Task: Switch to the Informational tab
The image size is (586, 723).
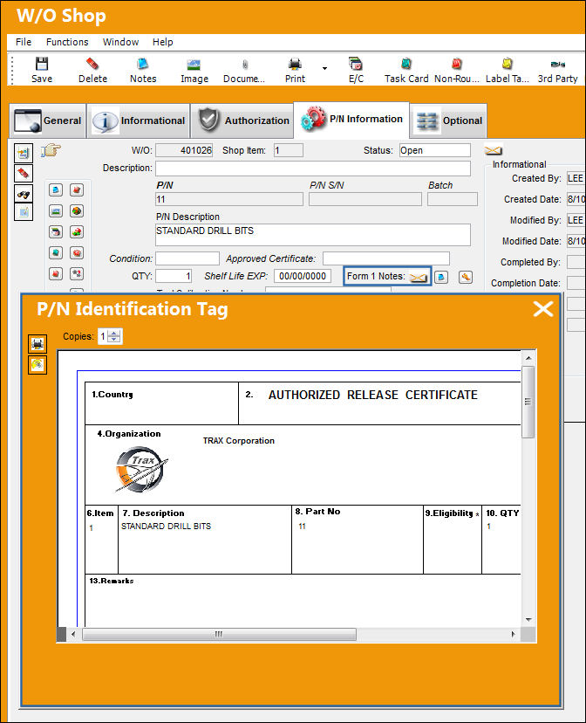Action: [x=139, y=120]
